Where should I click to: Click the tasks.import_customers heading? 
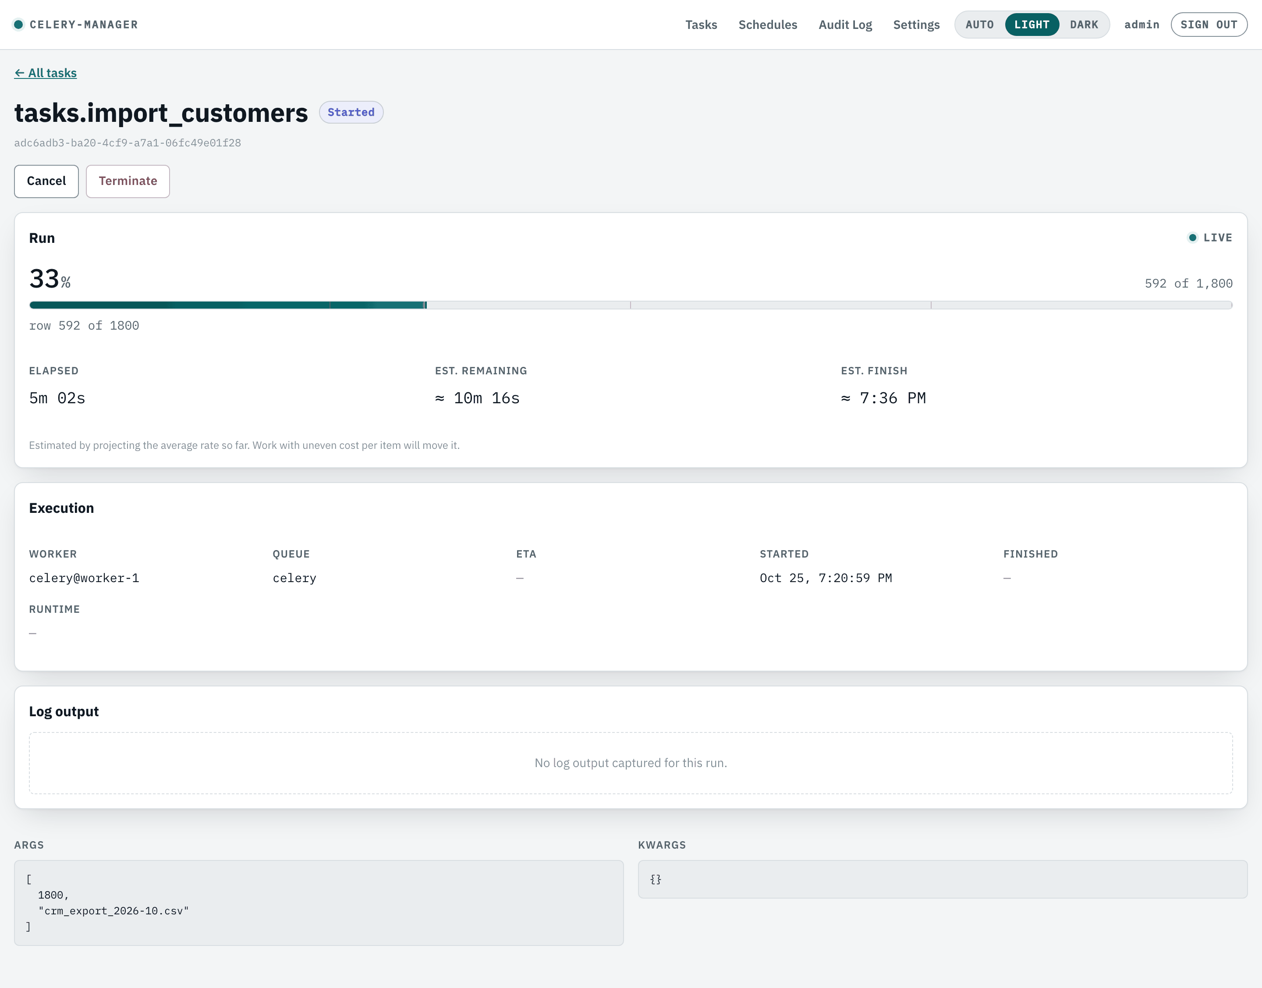click(161, 112)
